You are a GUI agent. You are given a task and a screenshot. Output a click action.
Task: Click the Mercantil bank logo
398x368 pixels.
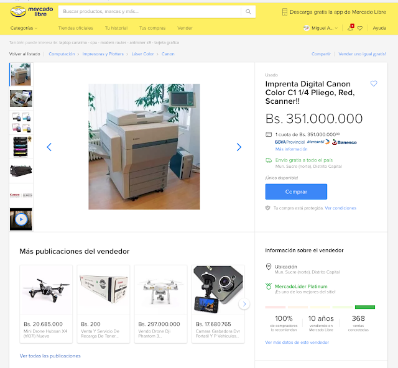coord(318,142)
